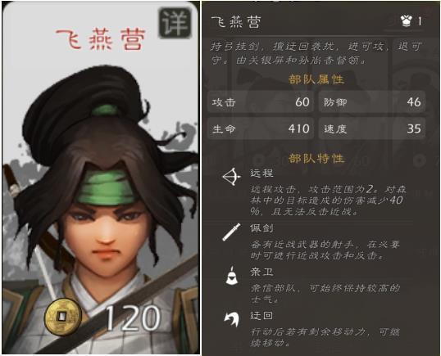Viewport: 441px width, 356px height.
Task: Click the armor tier icon beside 1
Action: (x=406, y=20)
